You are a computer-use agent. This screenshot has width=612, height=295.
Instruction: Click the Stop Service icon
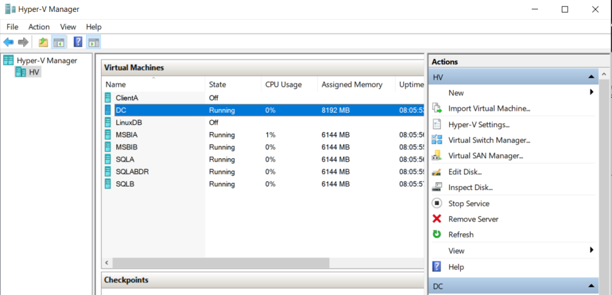[437, 203]
